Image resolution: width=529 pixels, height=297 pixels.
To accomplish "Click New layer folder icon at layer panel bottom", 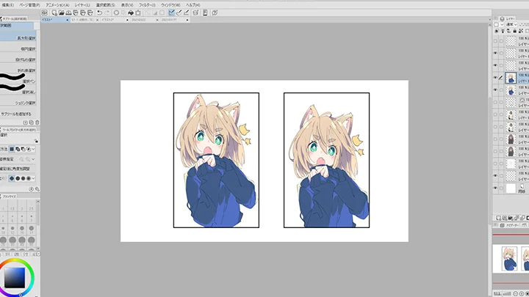I will 511,219.
